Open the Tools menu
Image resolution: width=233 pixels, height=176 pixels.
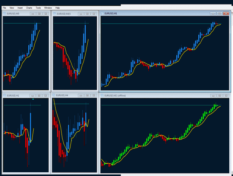38,8
